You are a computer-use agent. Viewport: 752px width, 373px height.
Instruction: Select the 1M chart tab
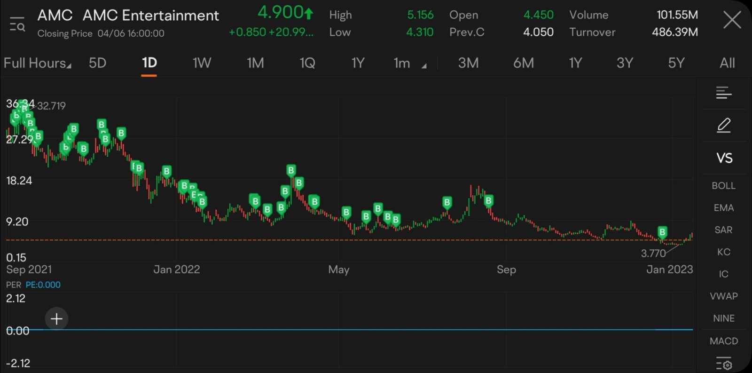255,63
